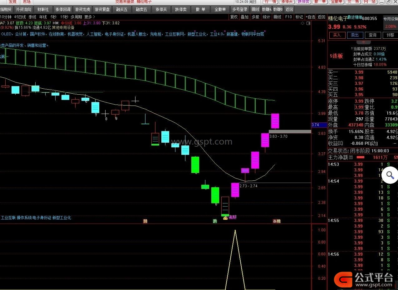Open the 更多 periods dropdown
The width and height of the screenshot is (398, 290).
[90, 17]
